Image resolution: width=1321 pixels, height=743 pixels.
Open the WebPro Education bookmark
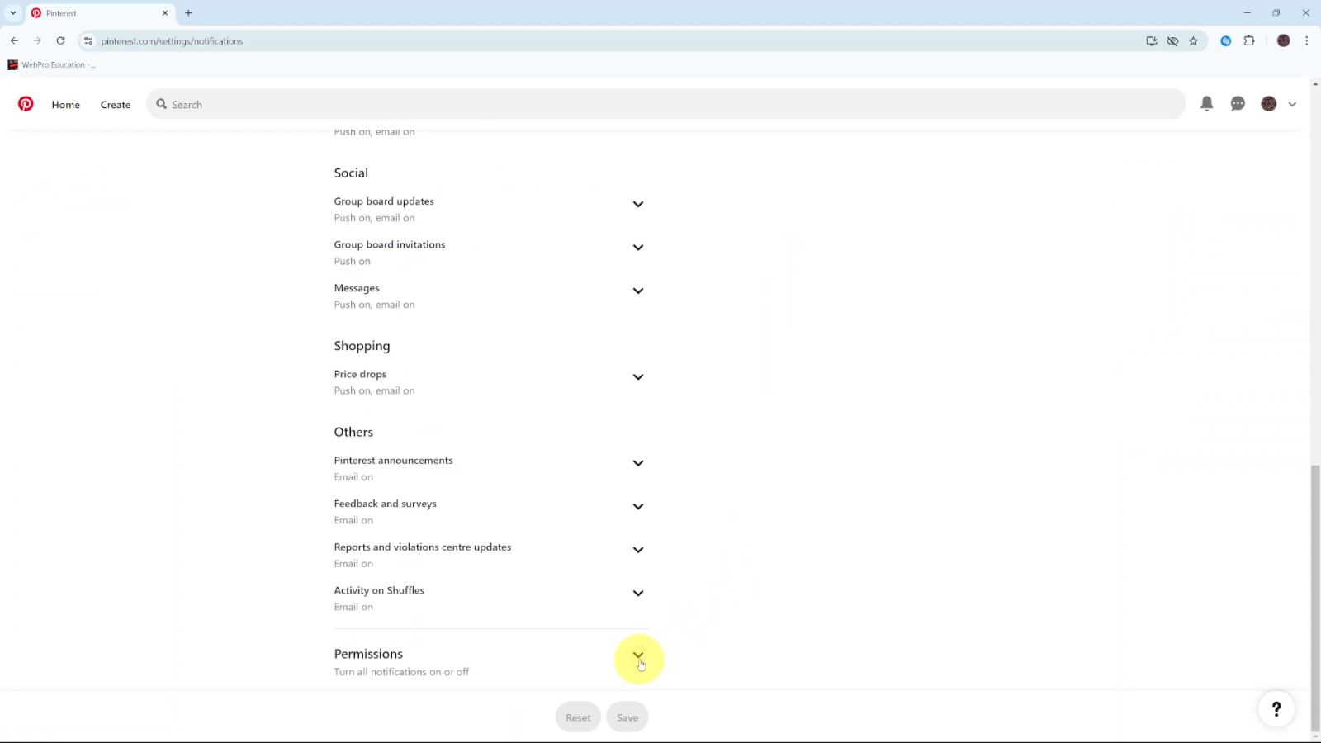pos(52,64)
